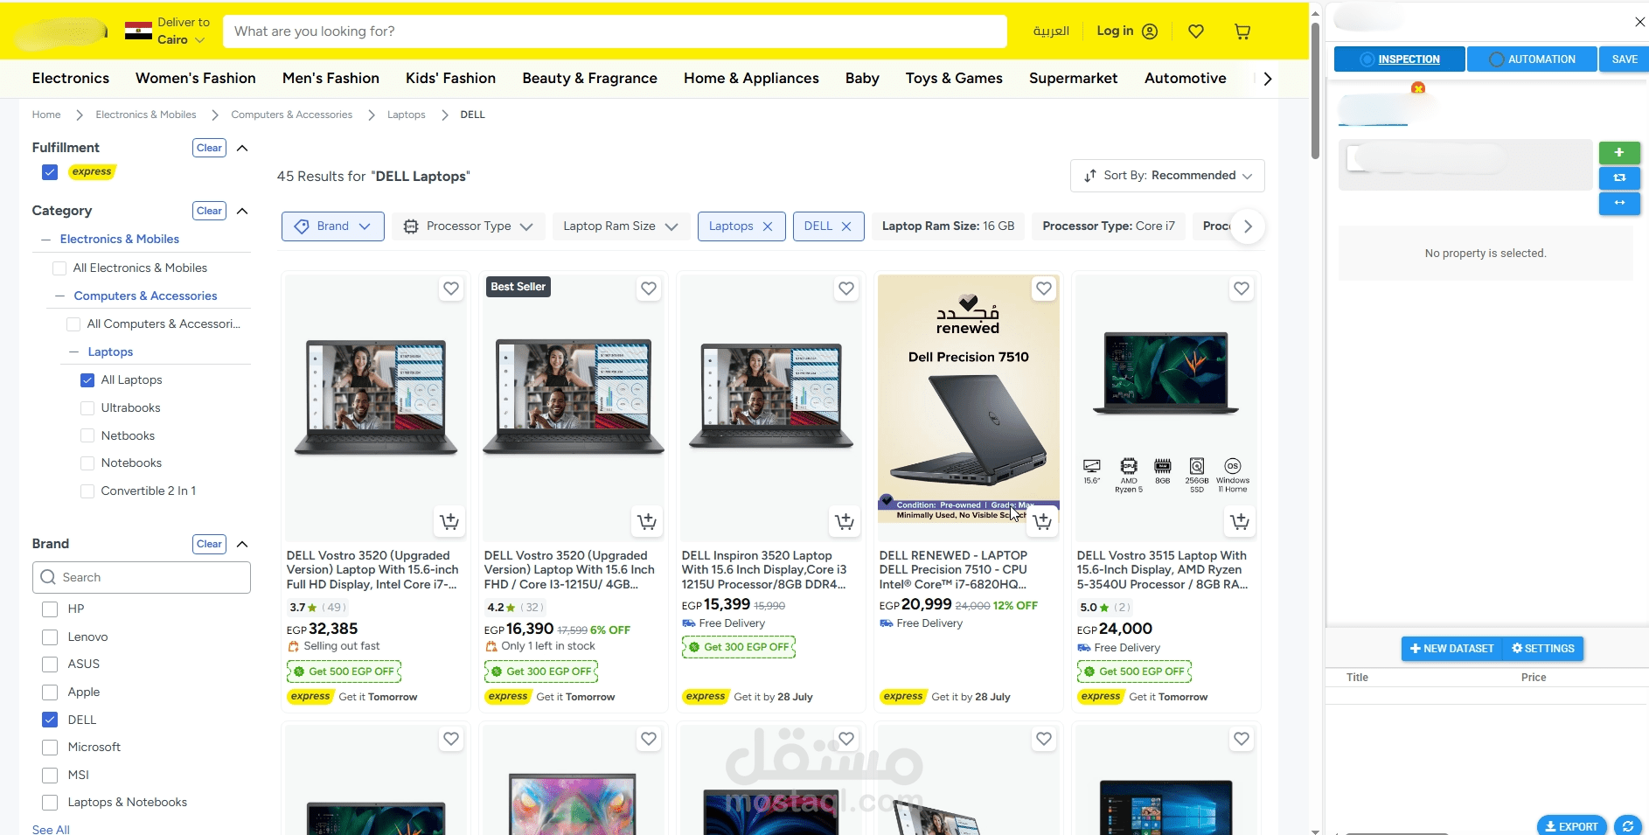
Task: Favorite the Best Seller Vostro 3520 laptop
Action: pyautogui.click(x=649, y=289)
